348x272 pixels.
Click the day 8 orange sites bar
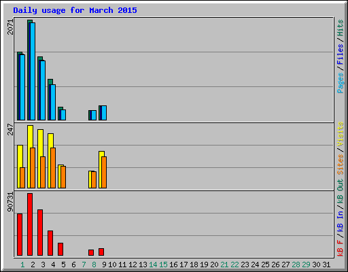94,180
